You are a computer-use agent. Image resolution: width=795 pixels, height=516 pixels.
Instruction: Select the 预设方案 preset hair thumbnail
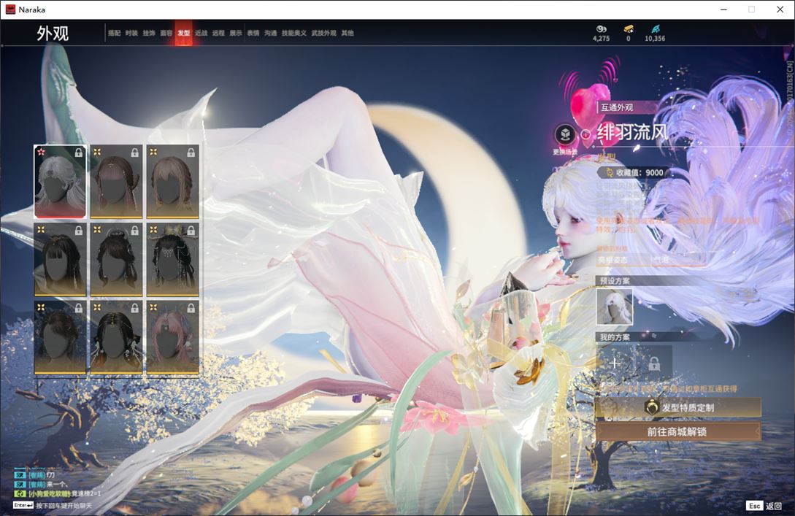coord(615,307)
